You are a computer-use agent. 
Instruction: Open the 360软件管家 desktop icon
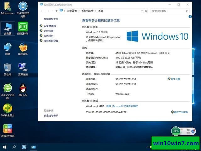pos(8,131)
